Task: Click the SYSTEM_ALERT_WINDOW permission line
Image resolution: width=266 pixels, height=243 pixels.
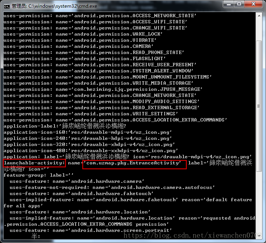Action: coord(98,71)
